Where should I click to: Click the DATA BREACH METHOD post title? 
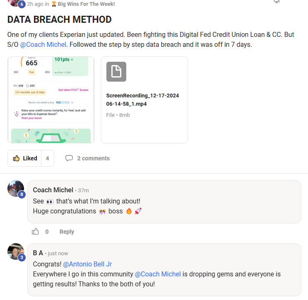(x=60, y=19)
